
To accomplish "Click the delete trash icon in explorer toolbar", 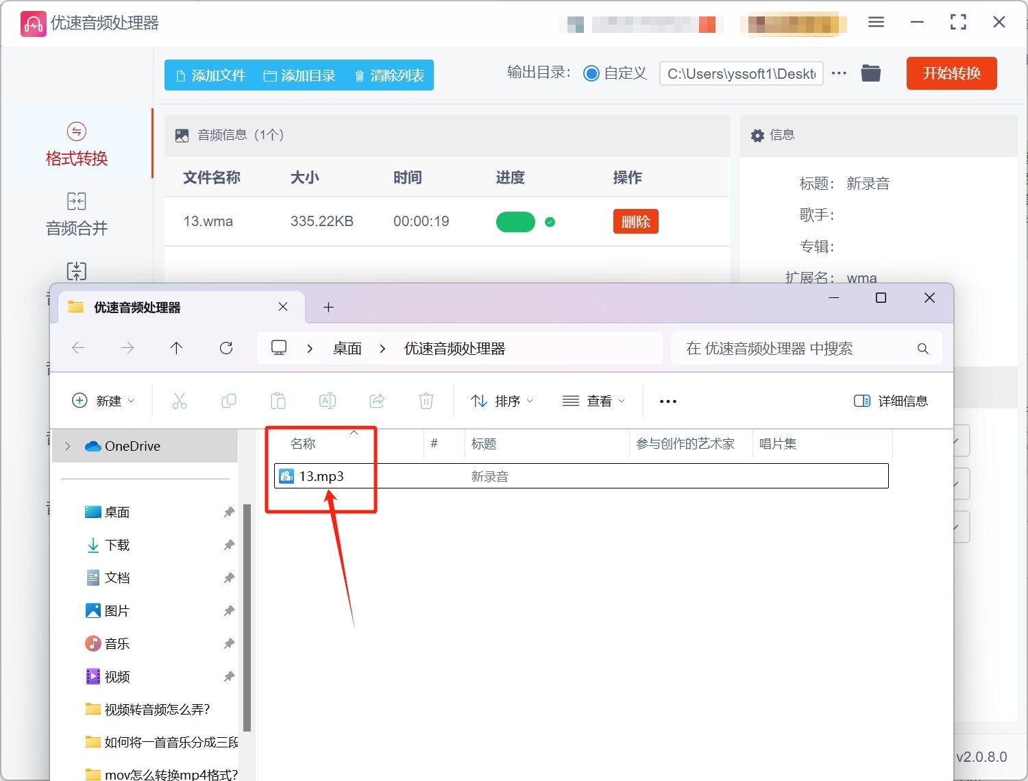I will click(426, 401).
